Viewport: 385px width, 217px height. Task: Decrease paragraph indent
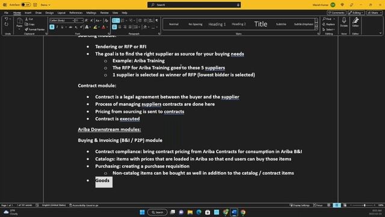(140, 20)
